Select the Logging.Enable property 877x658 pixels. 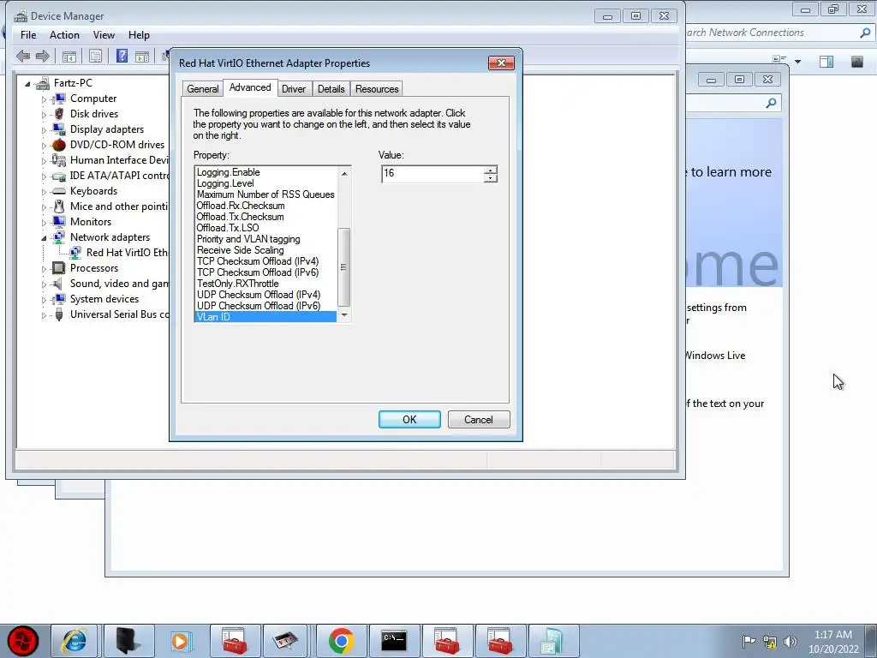[228, 172]
